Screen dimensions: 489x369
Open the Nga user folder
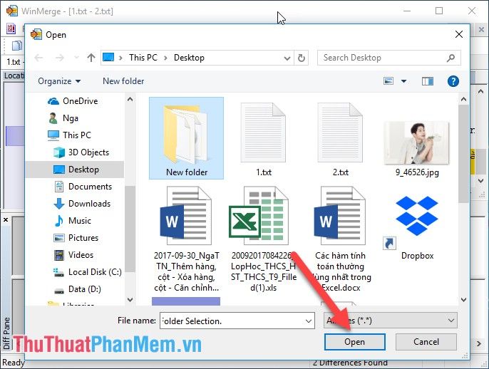[x=63, y=118]
